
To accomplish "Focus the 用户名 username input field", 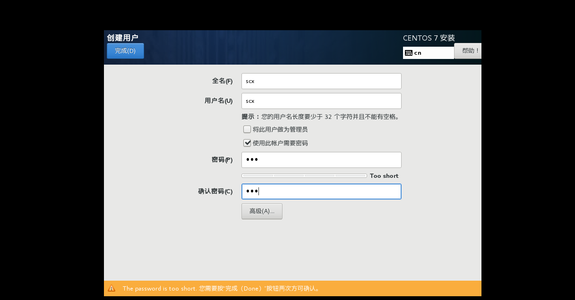I will click(321, 101).
